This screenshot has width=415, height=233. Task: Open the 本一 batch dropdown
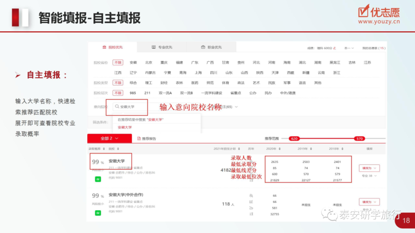click(349, 48)
